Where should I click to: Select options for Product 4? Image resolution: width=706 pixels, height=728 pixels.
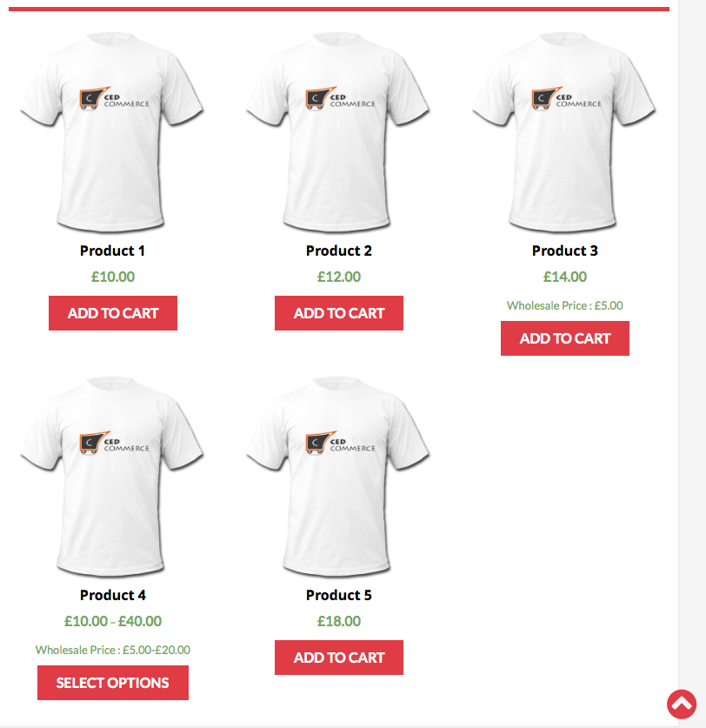(x=113, y=683)
